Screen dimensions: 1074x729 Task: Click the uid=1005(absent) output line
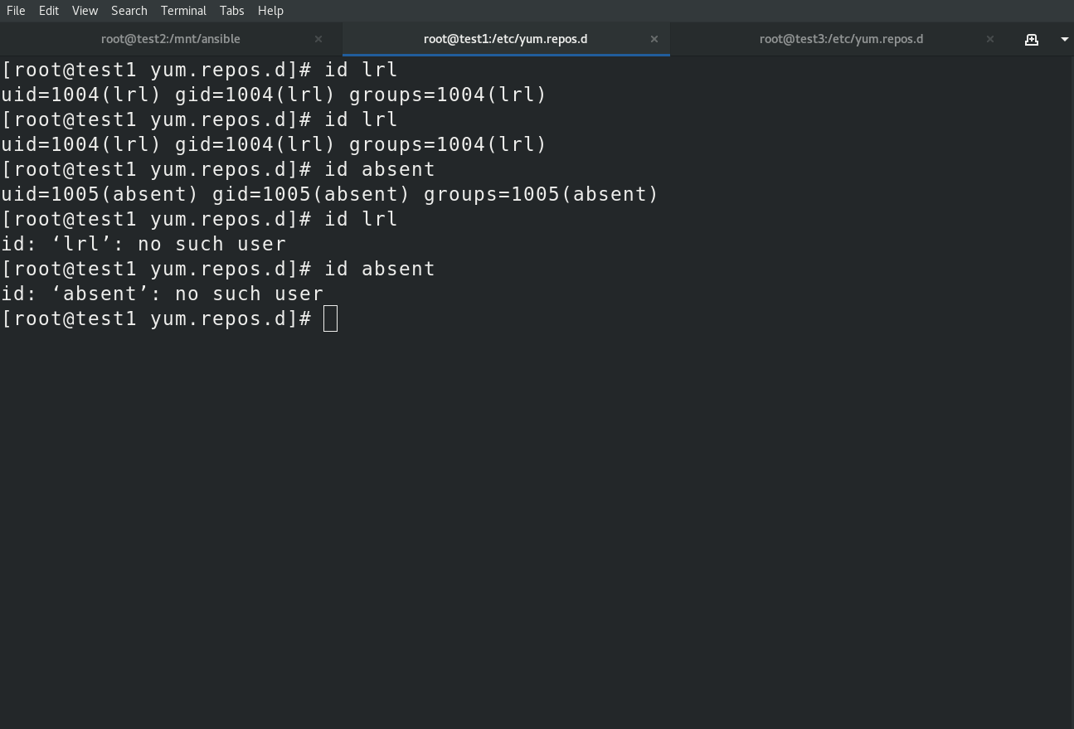coord(330,194)
